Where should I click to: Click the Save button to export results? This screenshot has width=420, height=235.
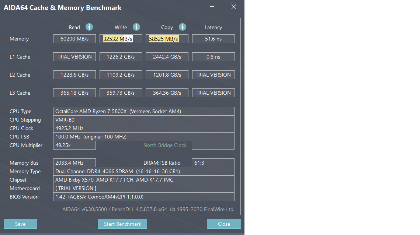coord(20,224)
